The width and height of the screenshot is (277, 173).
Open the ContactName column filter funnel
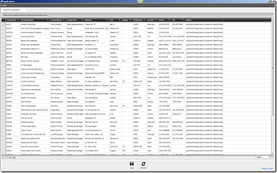[64, 20]
